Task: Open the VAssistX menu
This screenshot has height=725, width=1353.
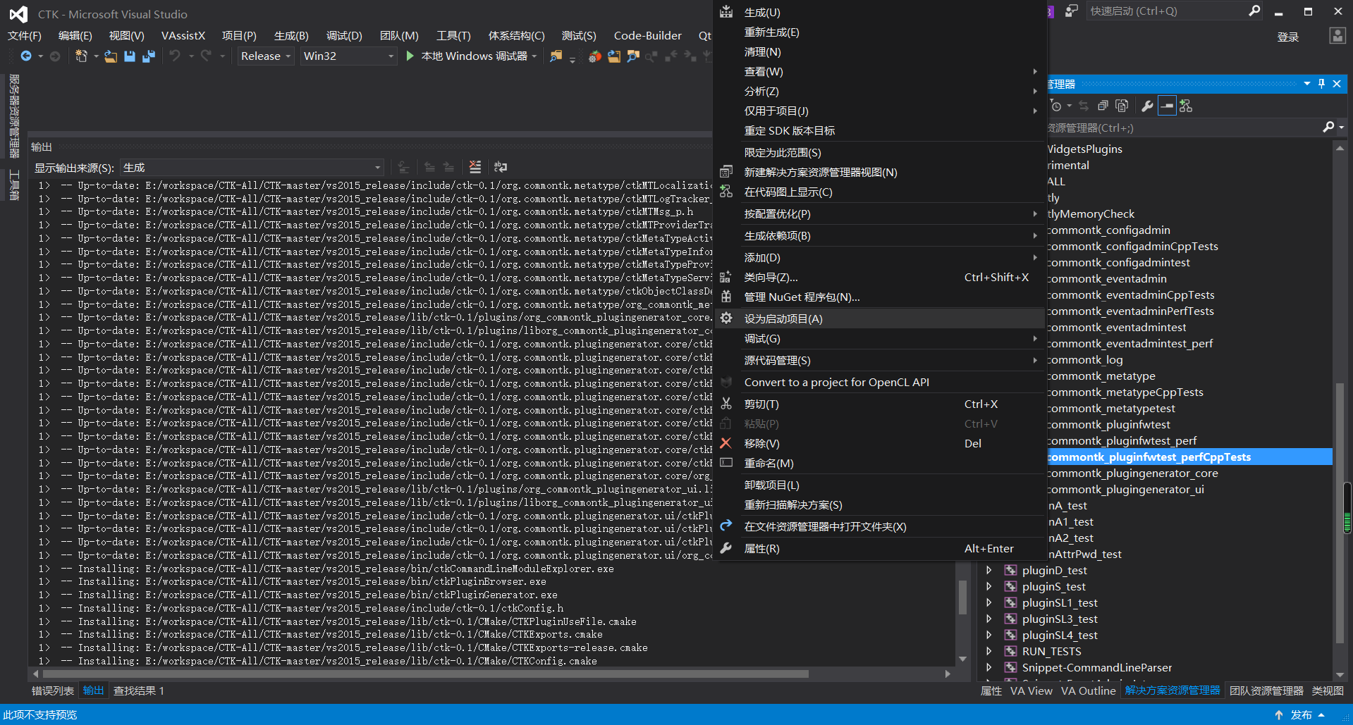Action: point(183,35)
